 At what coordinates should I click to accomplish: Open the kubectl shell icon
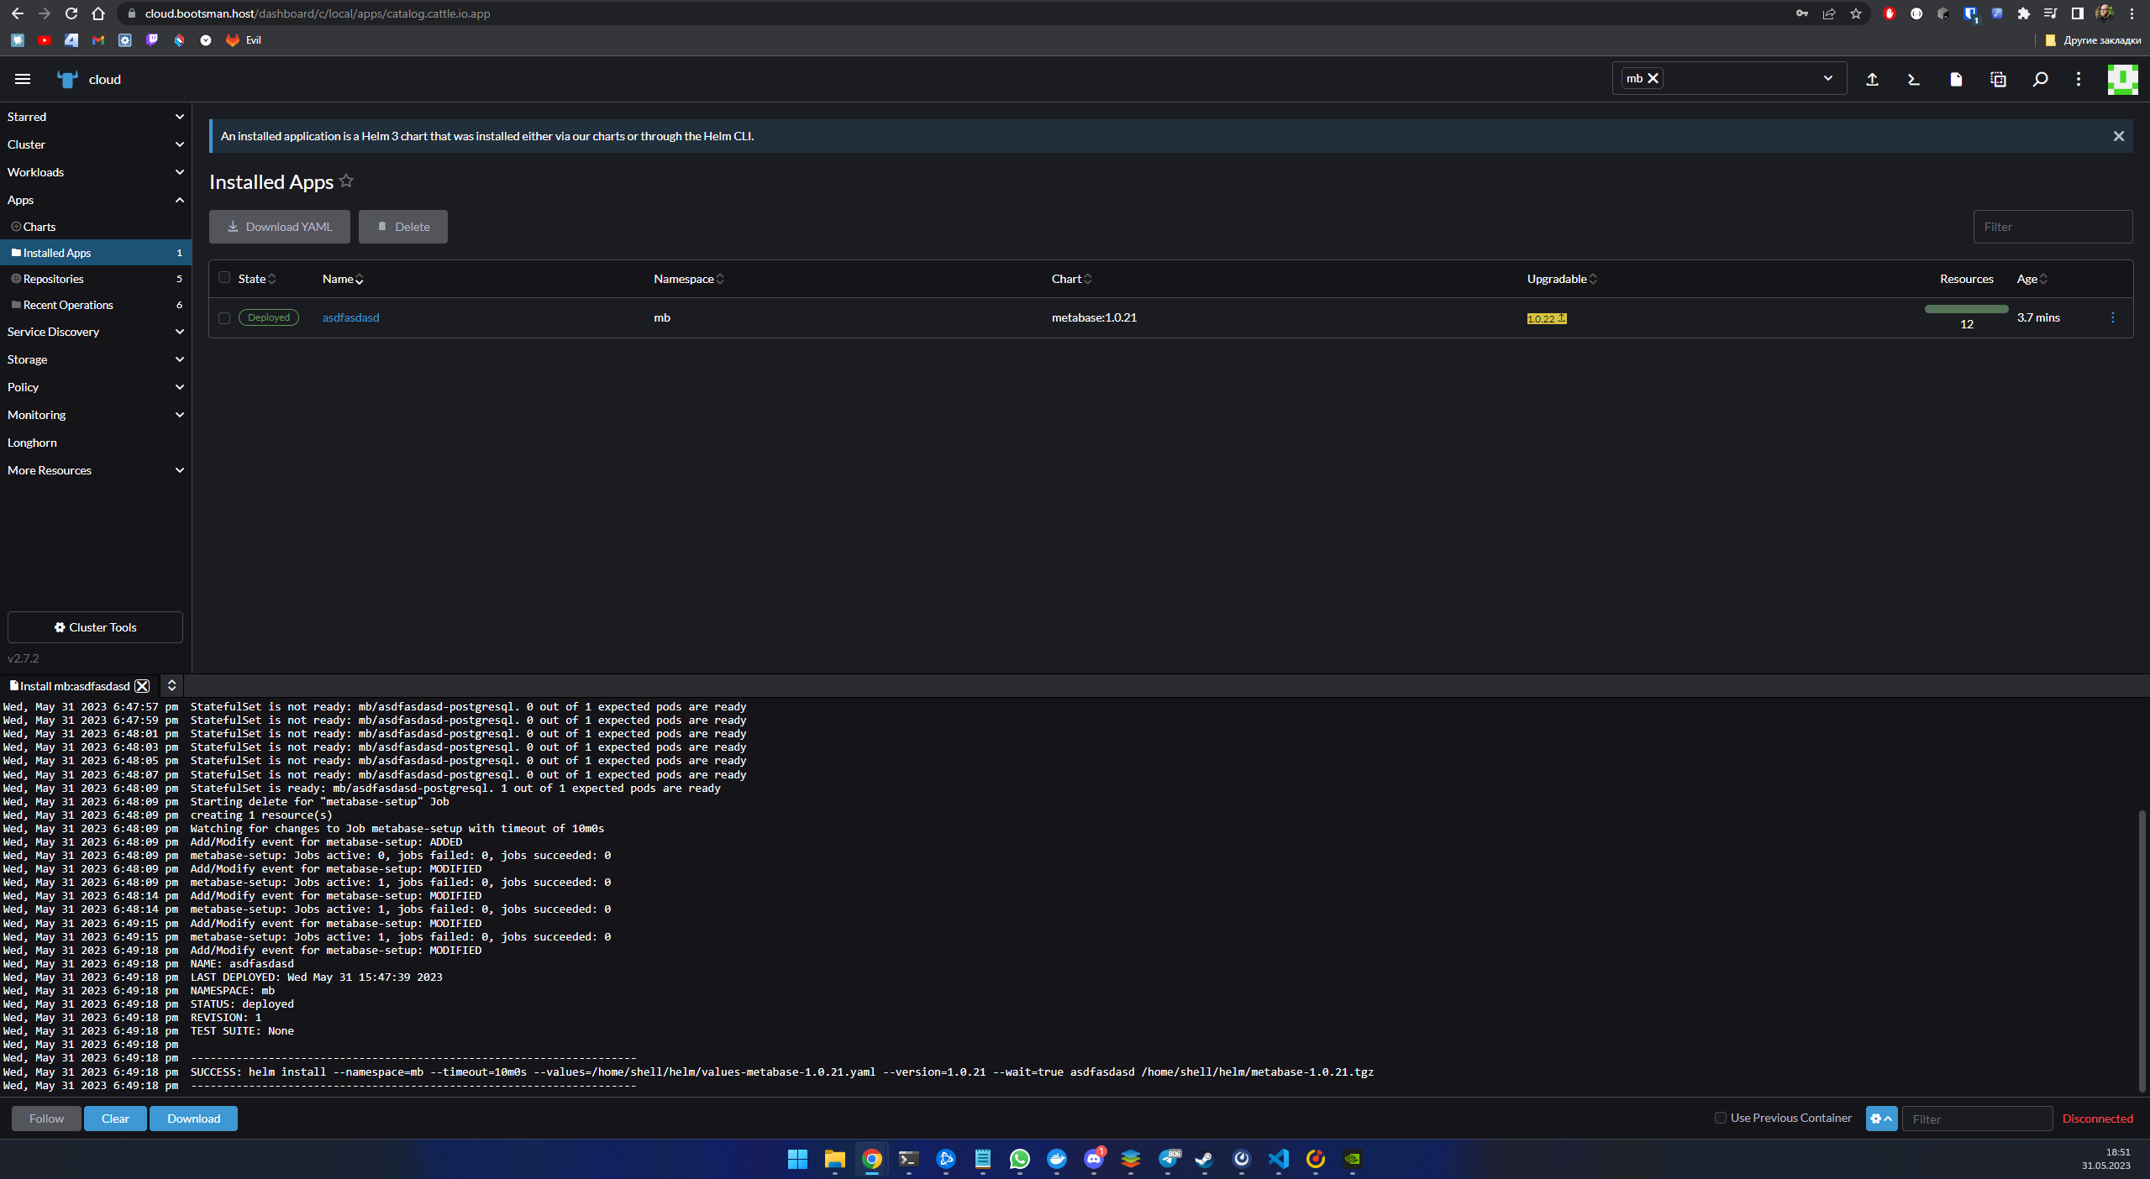[1913, 79]
